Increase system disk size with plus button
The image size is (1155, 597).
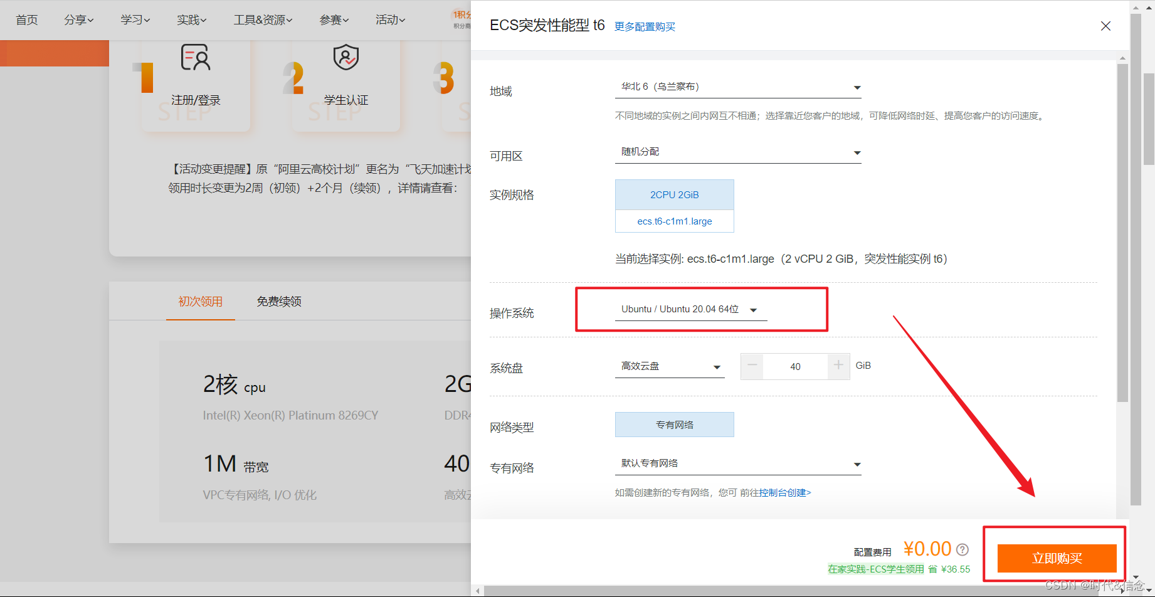tap(838, 366)
